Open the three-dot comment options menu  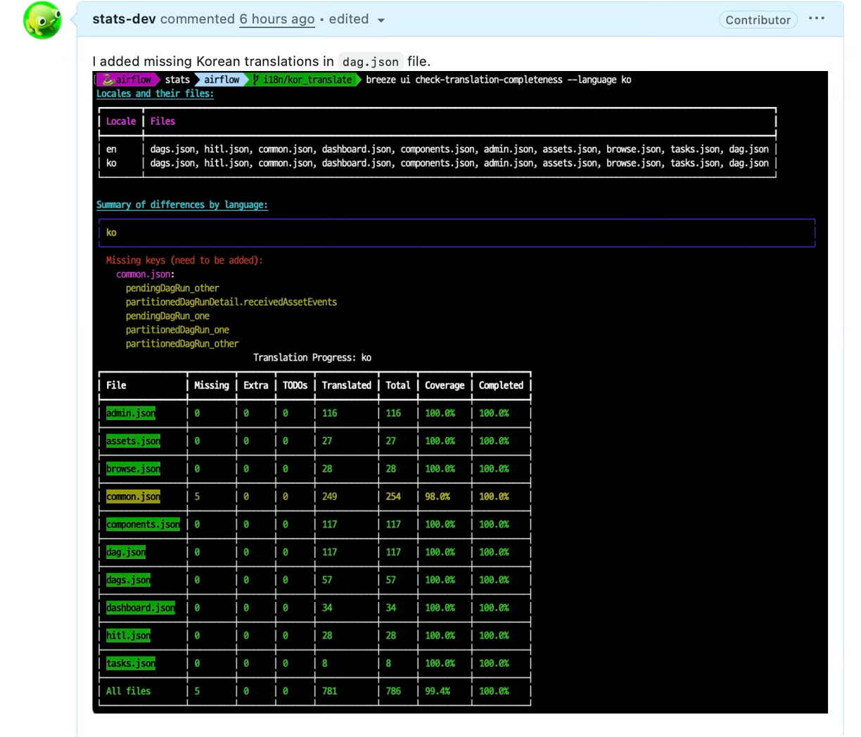coord(816,19)
